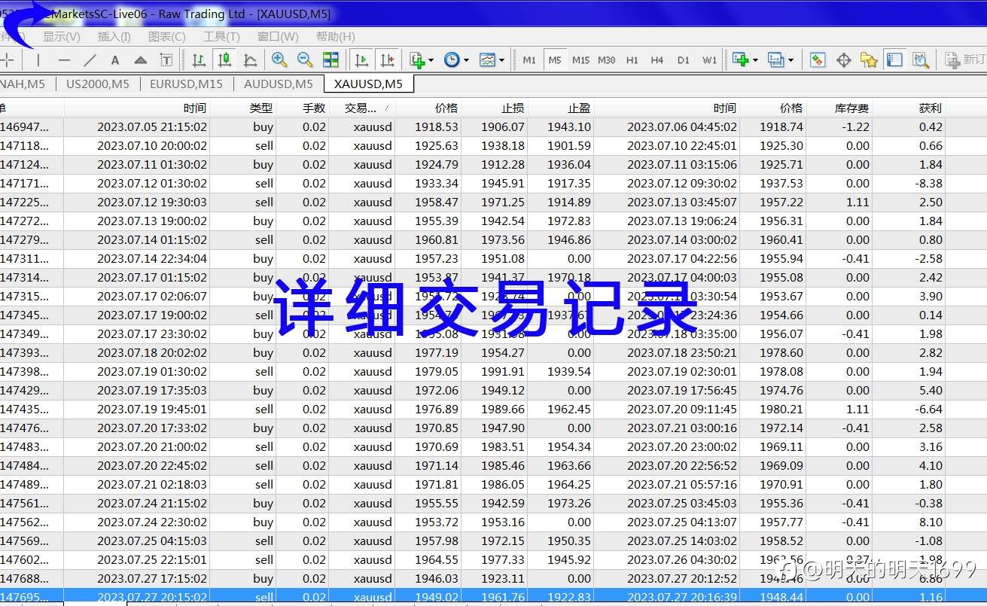Open the 工具(T) menu
This screenshot has width=987, height=606.
coord(221,36)
